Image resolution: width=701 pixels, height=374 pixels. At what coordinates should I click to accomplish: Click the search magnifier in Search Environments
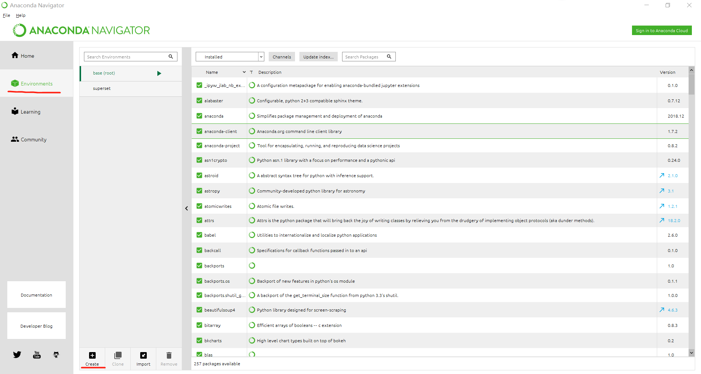[x=171, y=57]
